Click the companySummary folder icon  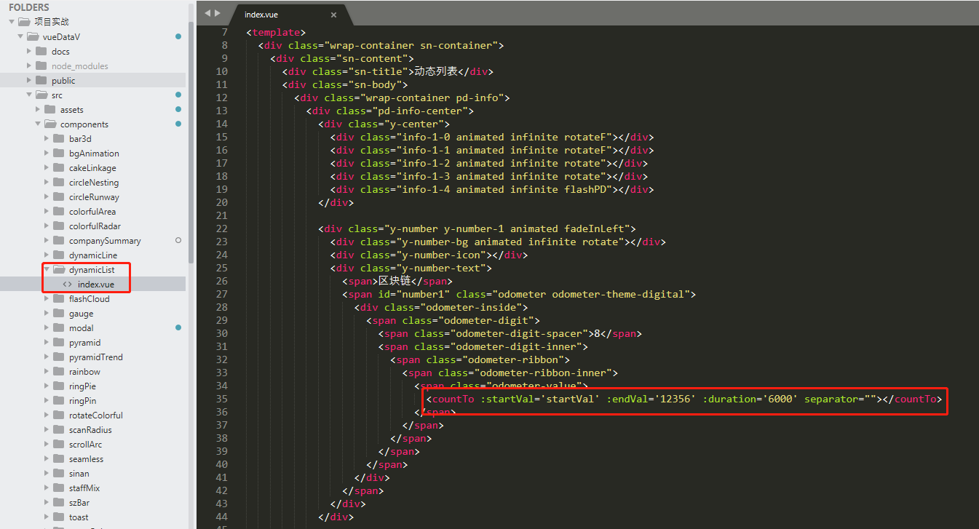[x=58, y=240]
